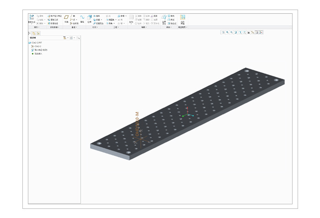Click the Insert Here marker in tree
320x218 pixels.
point(37,54)
